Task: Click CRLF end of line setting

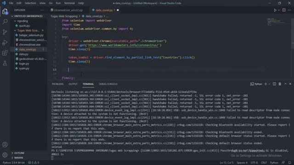Action: [x=264, y=163]
